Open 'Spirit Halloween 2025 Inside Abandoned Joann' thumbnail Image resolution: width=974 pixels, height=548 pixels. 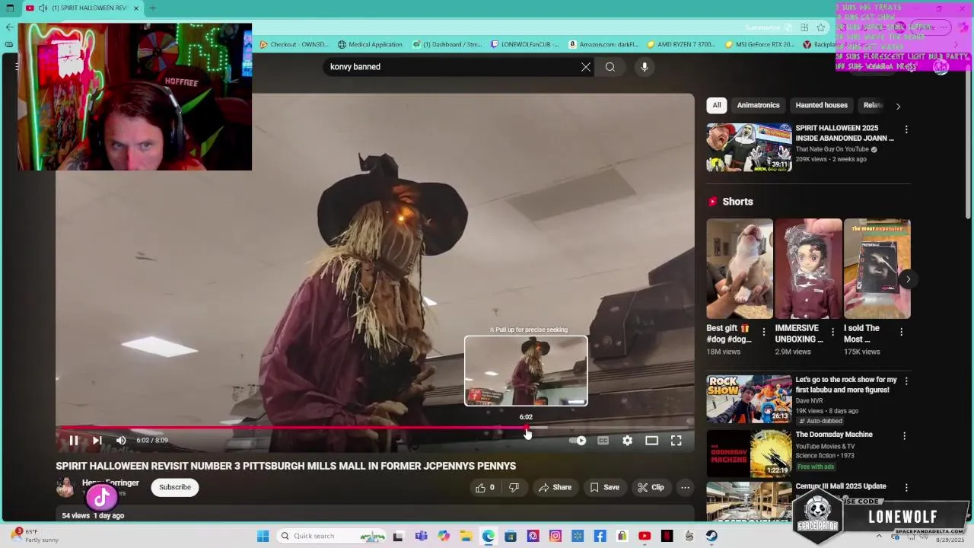pyautogui.click(x=749, y=148)
